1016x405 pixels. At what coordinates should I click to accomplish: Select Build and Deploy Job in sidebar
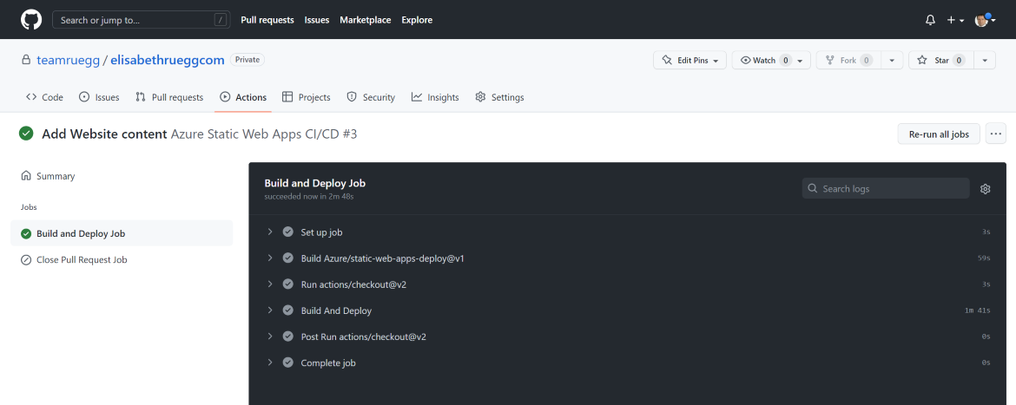(122, 233)
